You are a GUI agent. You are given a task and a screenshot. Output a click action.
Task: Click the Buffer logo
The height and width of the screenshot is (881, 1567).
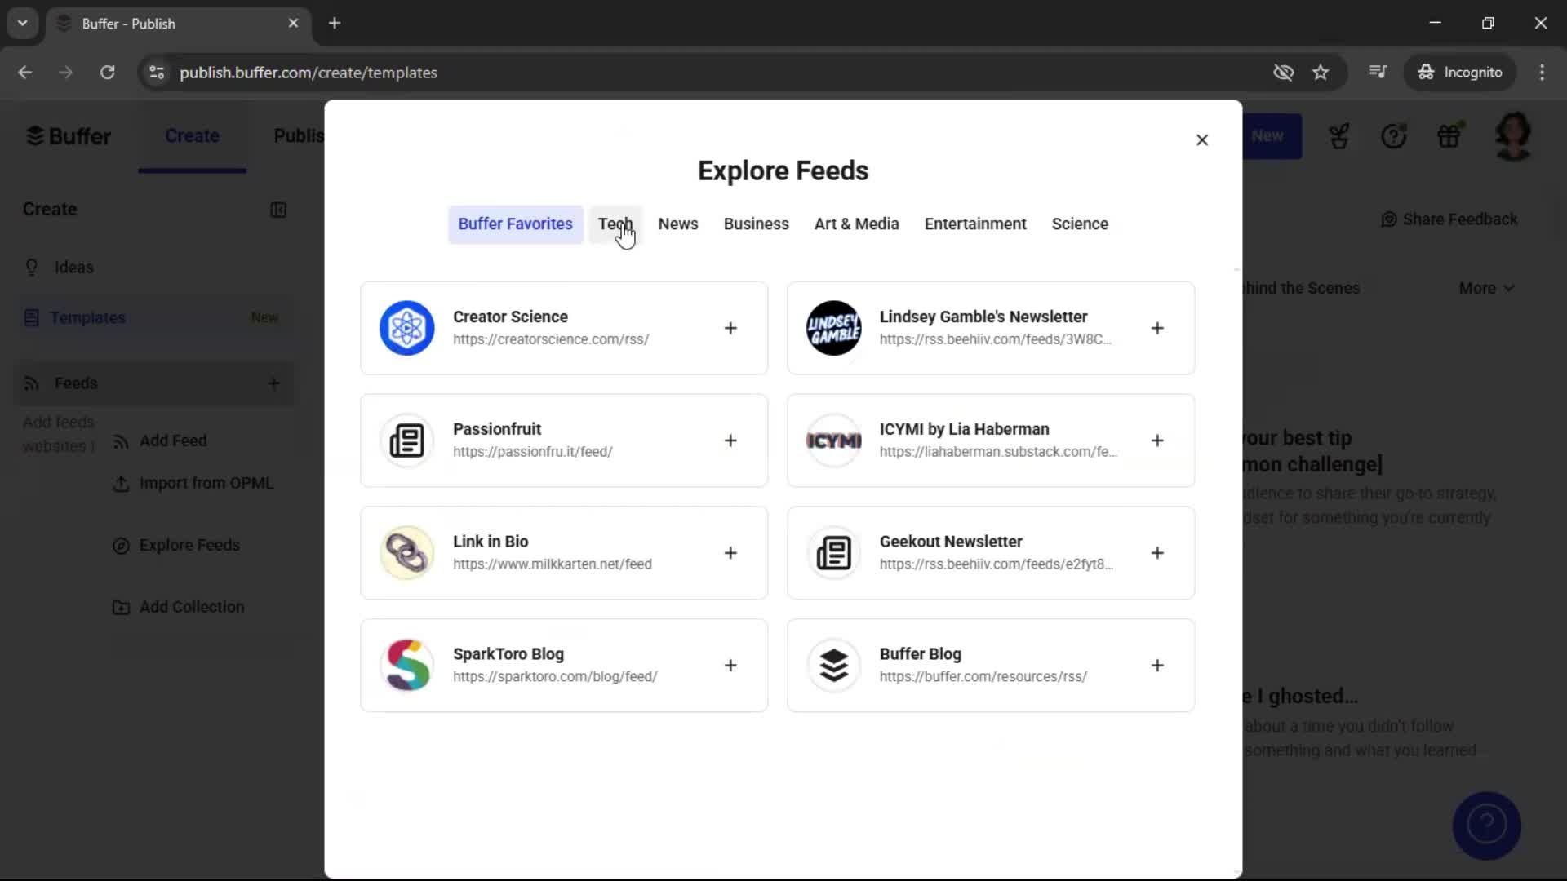coord(69,135)
